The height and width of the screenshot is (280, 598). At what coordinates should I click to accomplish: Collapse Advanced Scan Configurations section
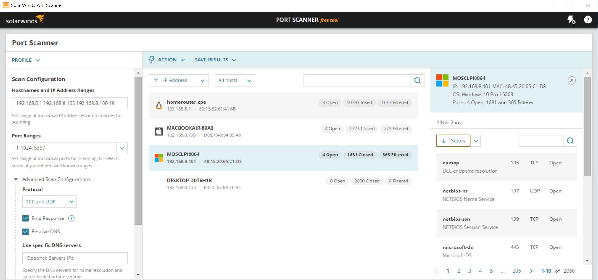[16, 179]
